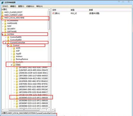Click the tree pane horizontal scrollbar thumb
Viewport: 133px width, 116px height.
point(24,110)
